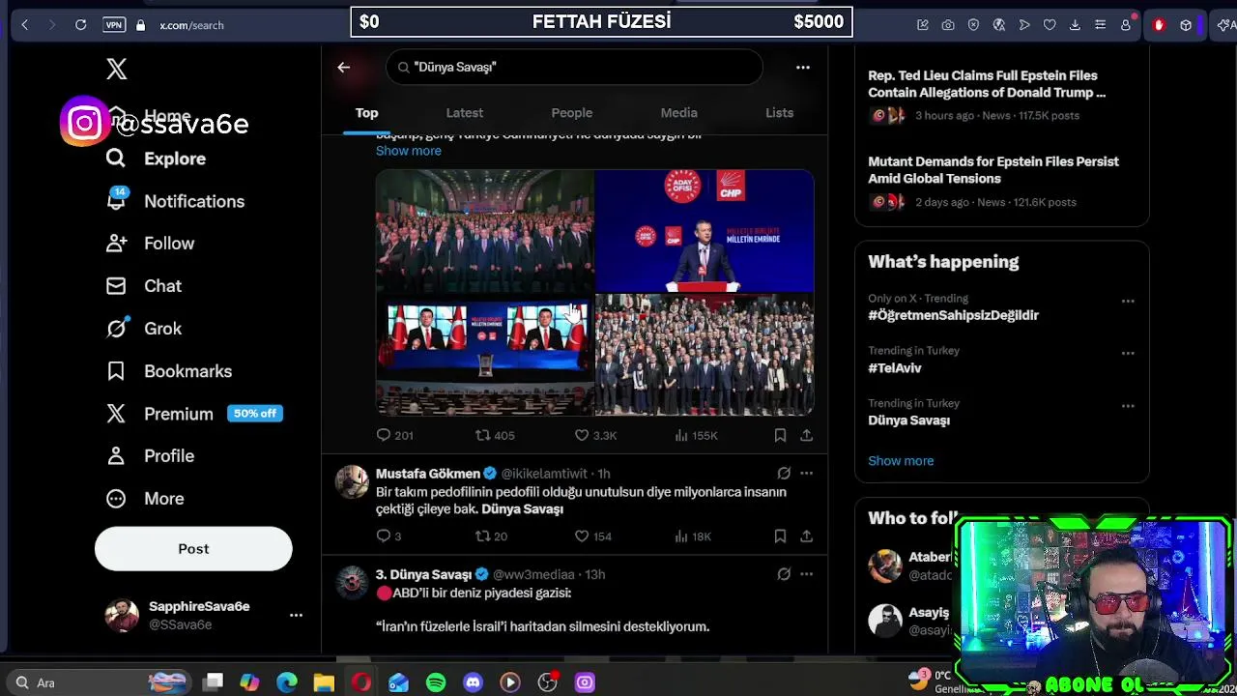The height and width of the screenshot is (696, 1237).
Task: Open #TelAviv trend options dots
Action: pyautogui.click(x=1128, y=354)
